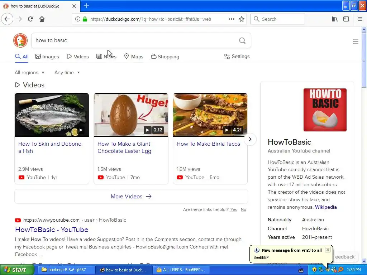Show site information icon in address bar
367x275 pixels.
coord(78,19)
